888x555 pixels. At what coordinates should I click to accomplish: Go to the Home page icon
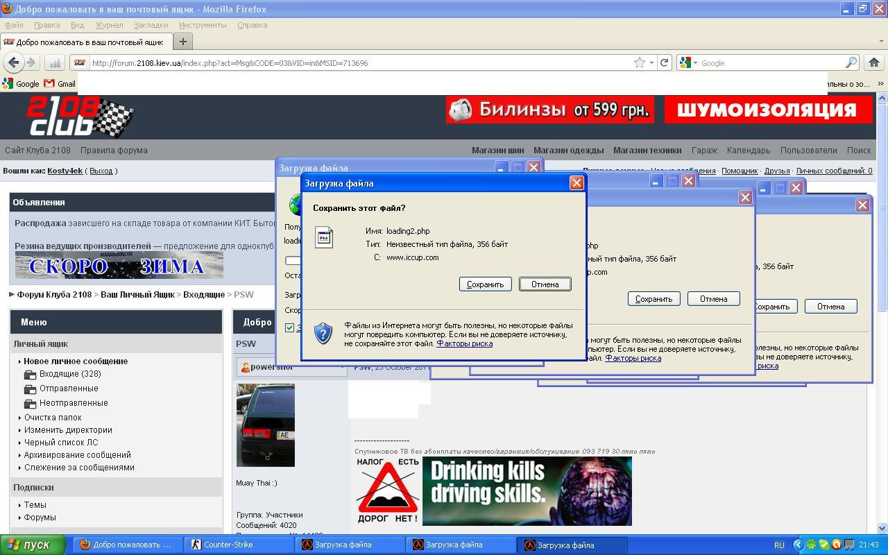[x=873, y=62]
